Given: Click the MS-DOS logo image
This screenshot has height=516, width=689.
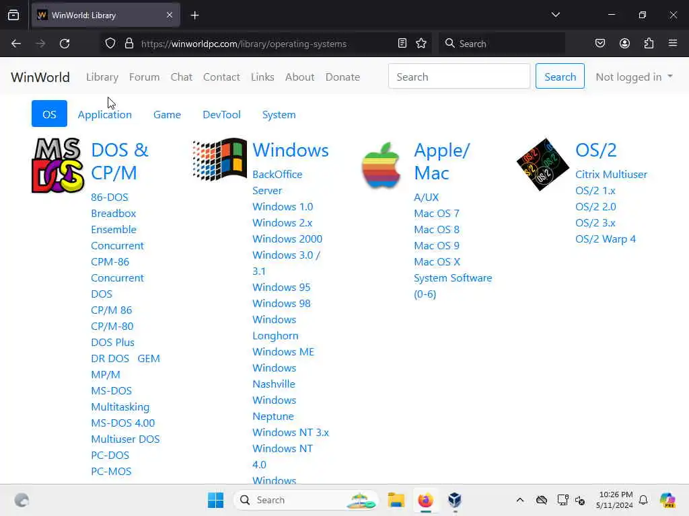Looking at the screenshot, I should [x=58, y=165].
